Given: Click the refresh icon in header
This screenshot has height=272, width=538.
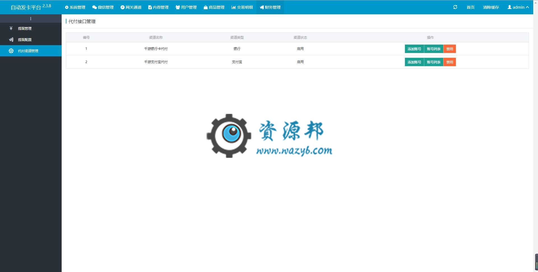Looking at the screenshot, I should point(455,7).
